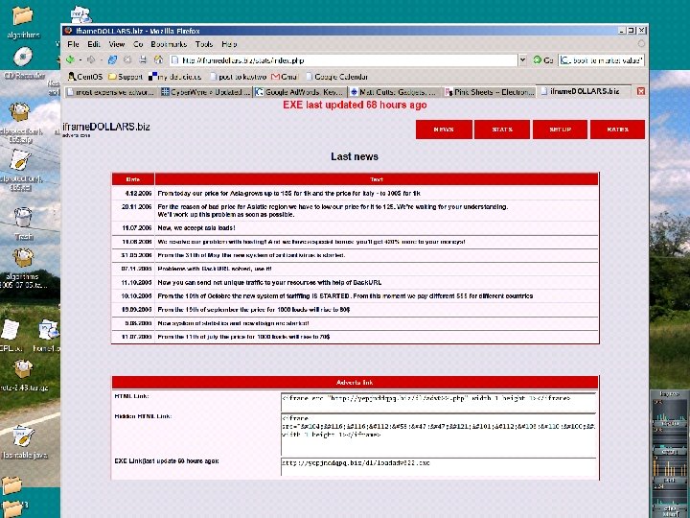The image size is (690, 518).
Task: Open the Gmail bookmark
Action: tap(285, 77)
